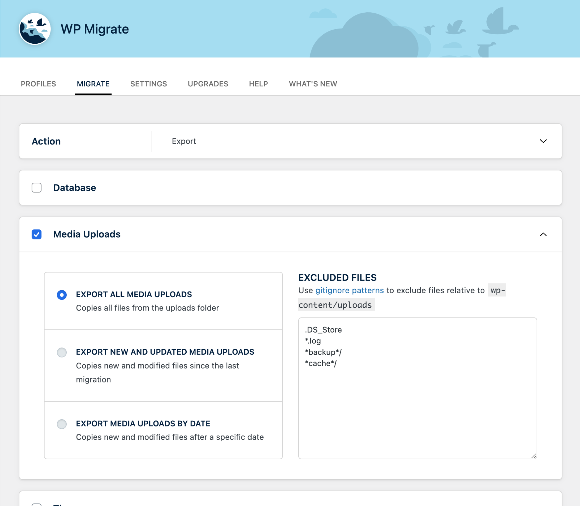Screen dimensions: 580x506
Task: Choose Export New and Updated Media Uploads
Action: (62, 352)
